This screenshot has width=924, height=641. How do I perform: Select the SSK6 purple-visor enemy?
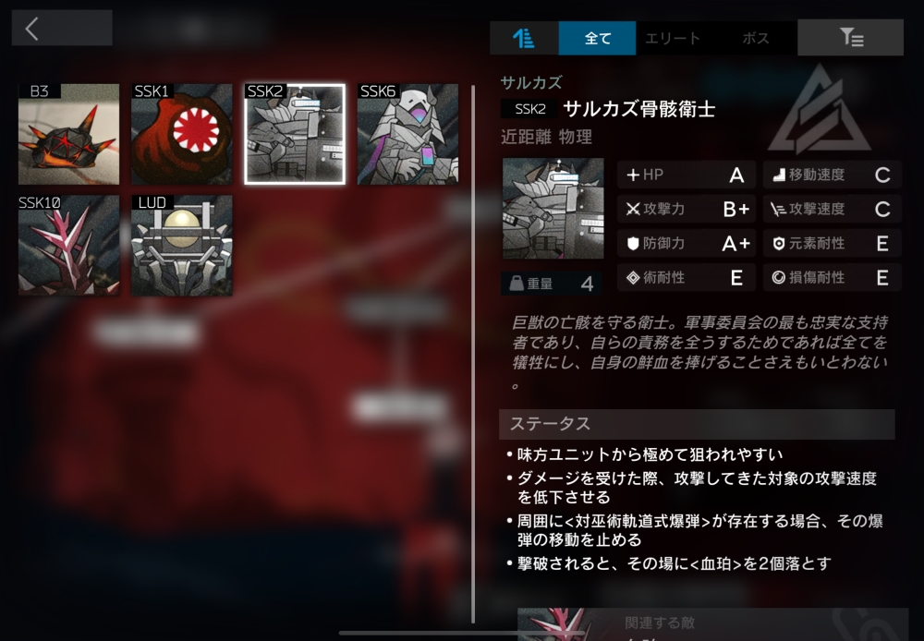click(x=407, y=134)
